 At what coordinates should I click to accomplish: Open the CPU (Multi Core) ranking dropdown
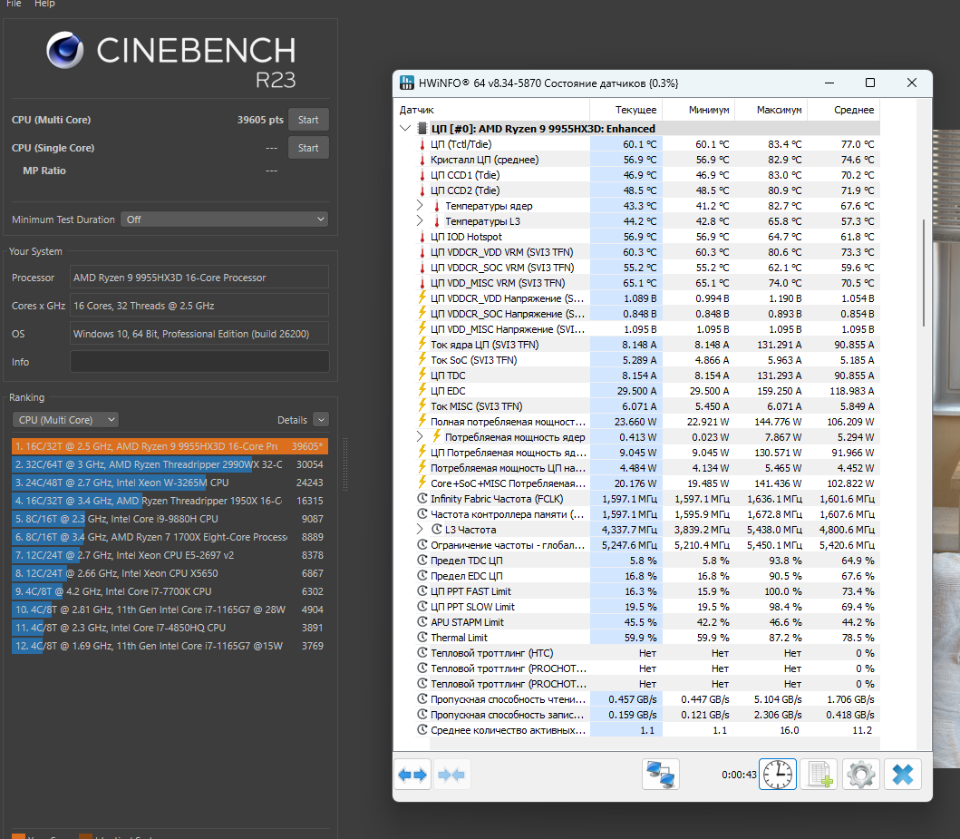click(x=65, y=420)
